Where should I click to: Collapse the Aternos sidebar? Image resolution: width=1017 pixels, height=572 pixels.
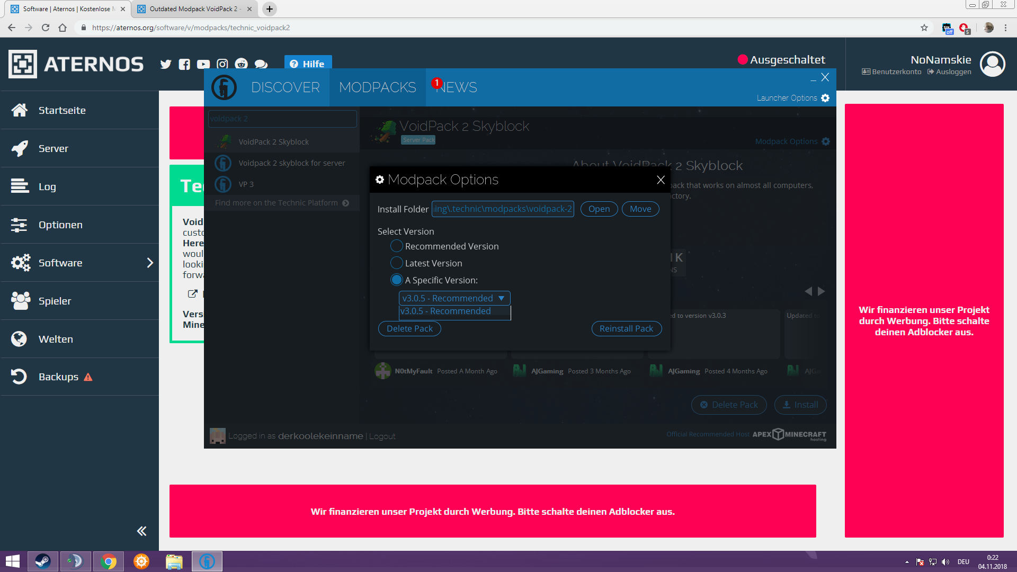point(141,531)
